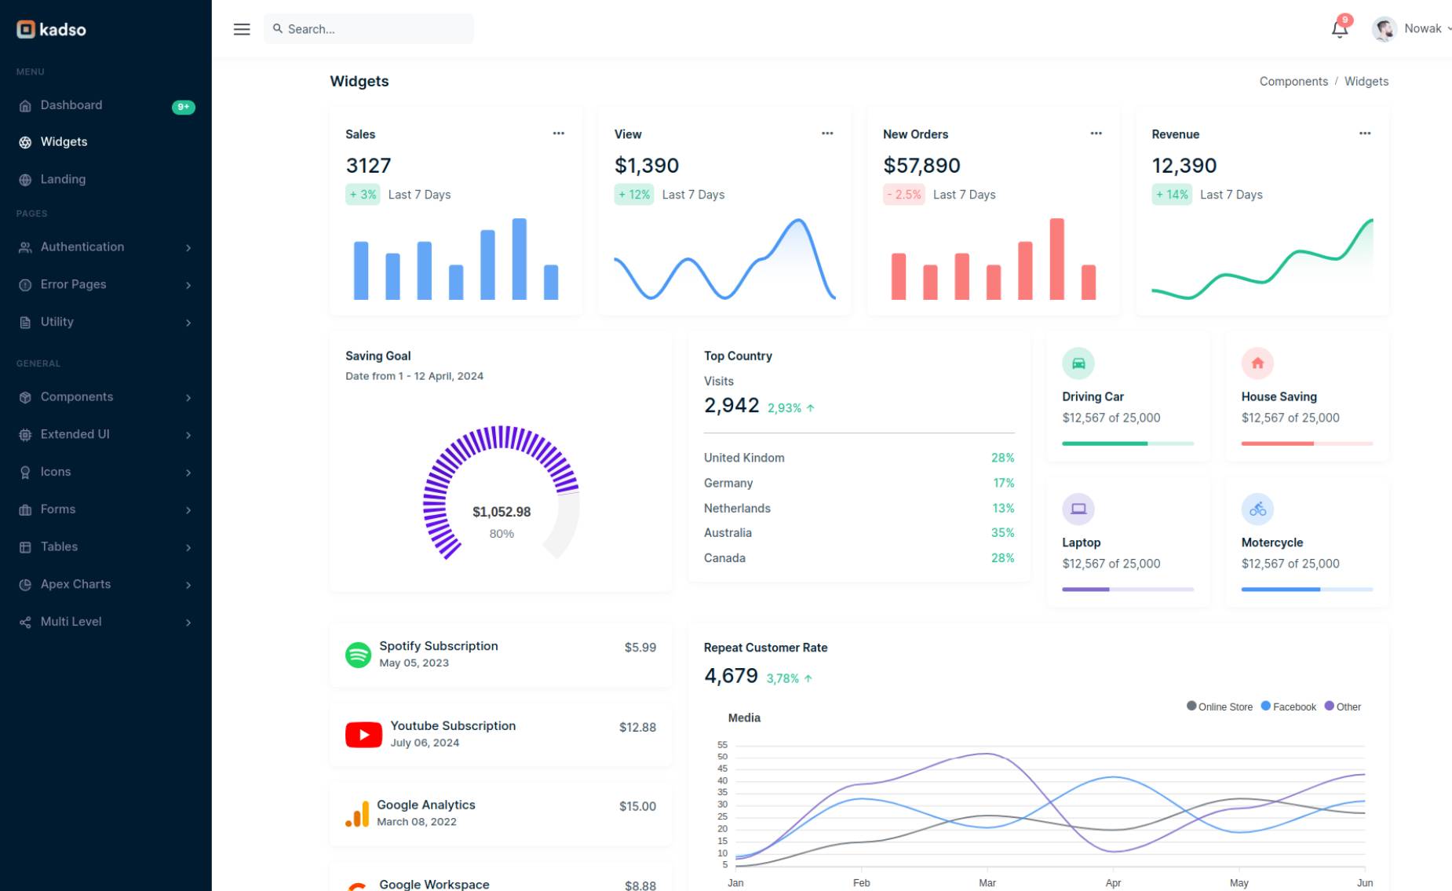This screenshot has width=1452, height=891.
Task: Open the Youtube Subscription entry
Action: 501,735
